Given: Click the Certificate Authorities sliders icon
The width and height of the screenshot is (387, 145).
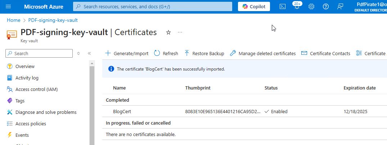Looking at the screenshot, I should click(x=359, y=53).
